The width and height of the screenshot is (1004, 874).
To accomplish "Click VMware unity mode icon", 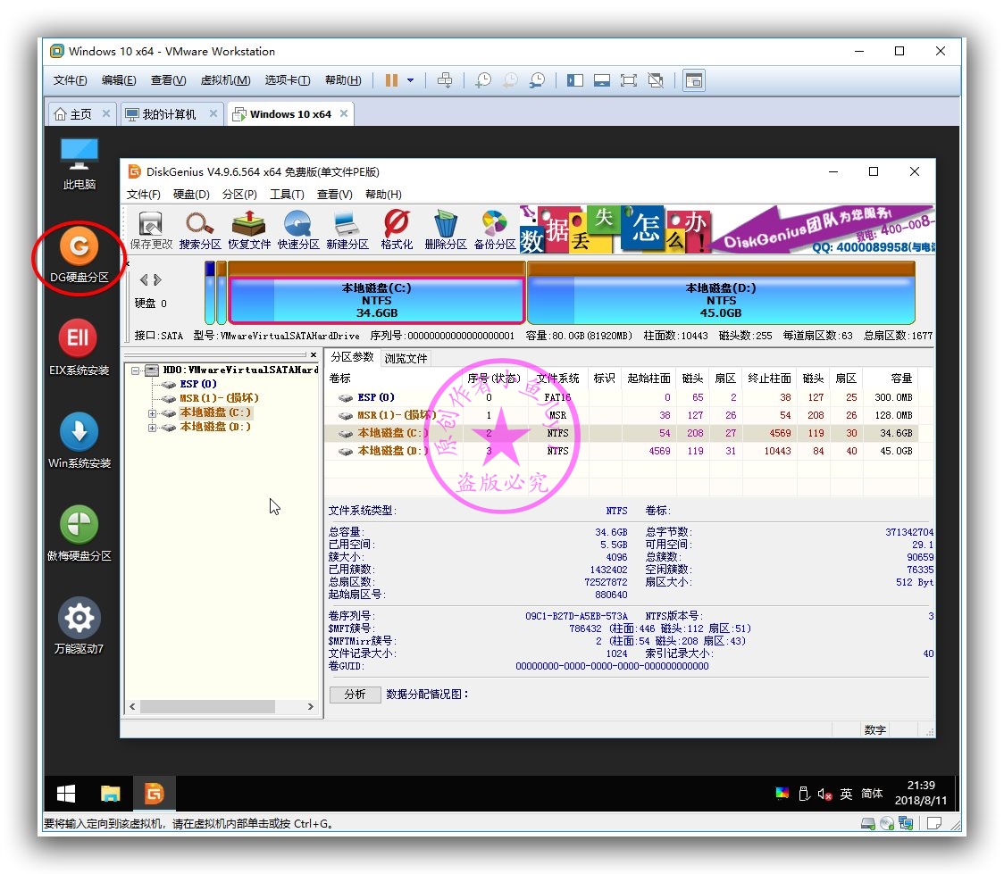I will pyautogui.click(x=656, y=80).
